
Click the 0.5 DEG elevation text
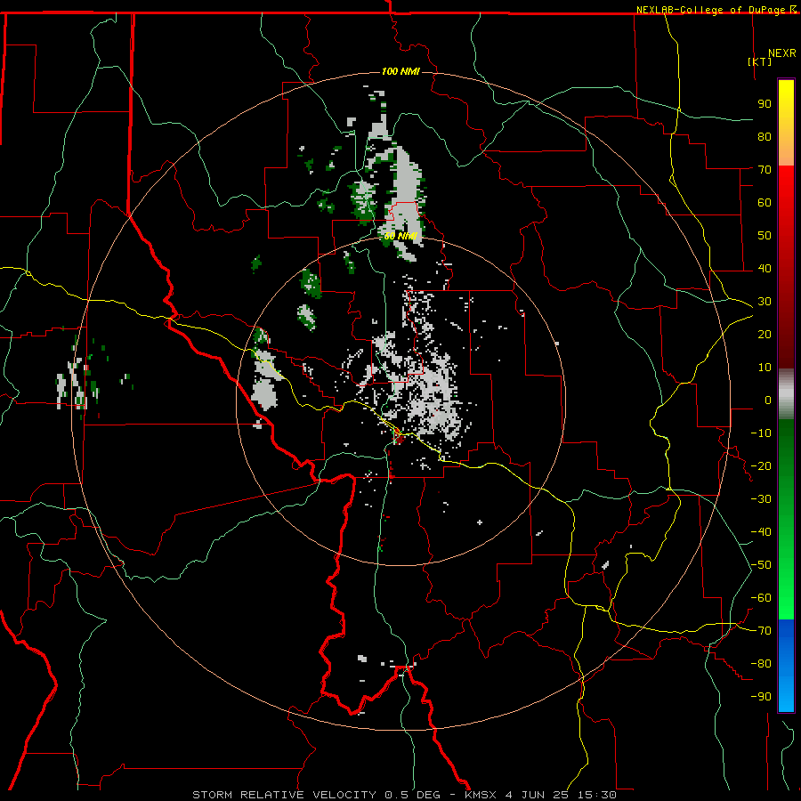(412, 795)
